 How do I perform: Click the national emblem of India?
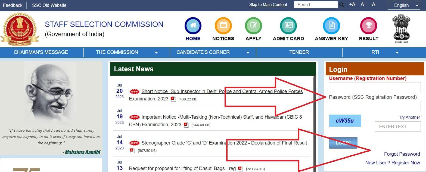402,29
